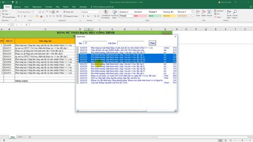
Task: Open the Font group dialog launcher
Action: (x=44, y=21)
